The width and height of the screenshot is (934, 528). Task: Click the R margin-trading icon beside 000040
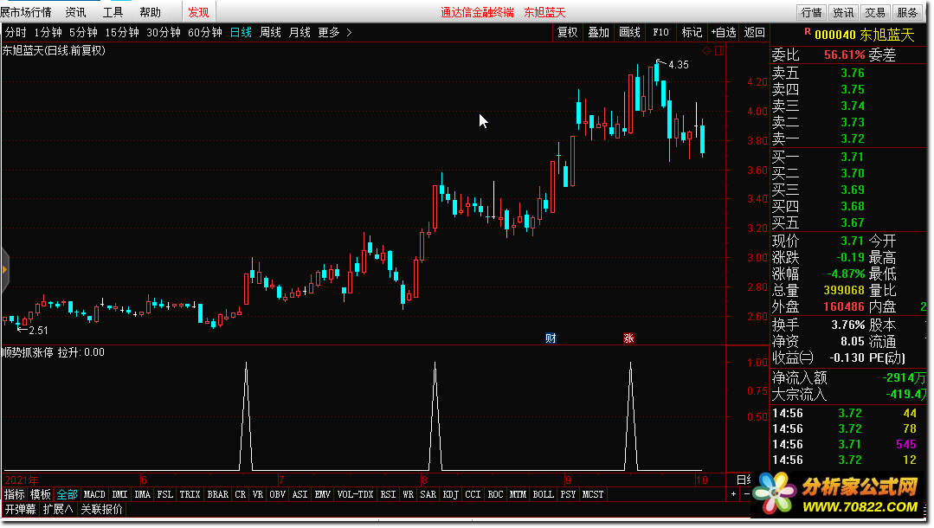(808, 31)
